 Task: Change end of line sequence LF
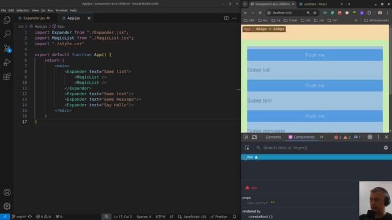171,217
